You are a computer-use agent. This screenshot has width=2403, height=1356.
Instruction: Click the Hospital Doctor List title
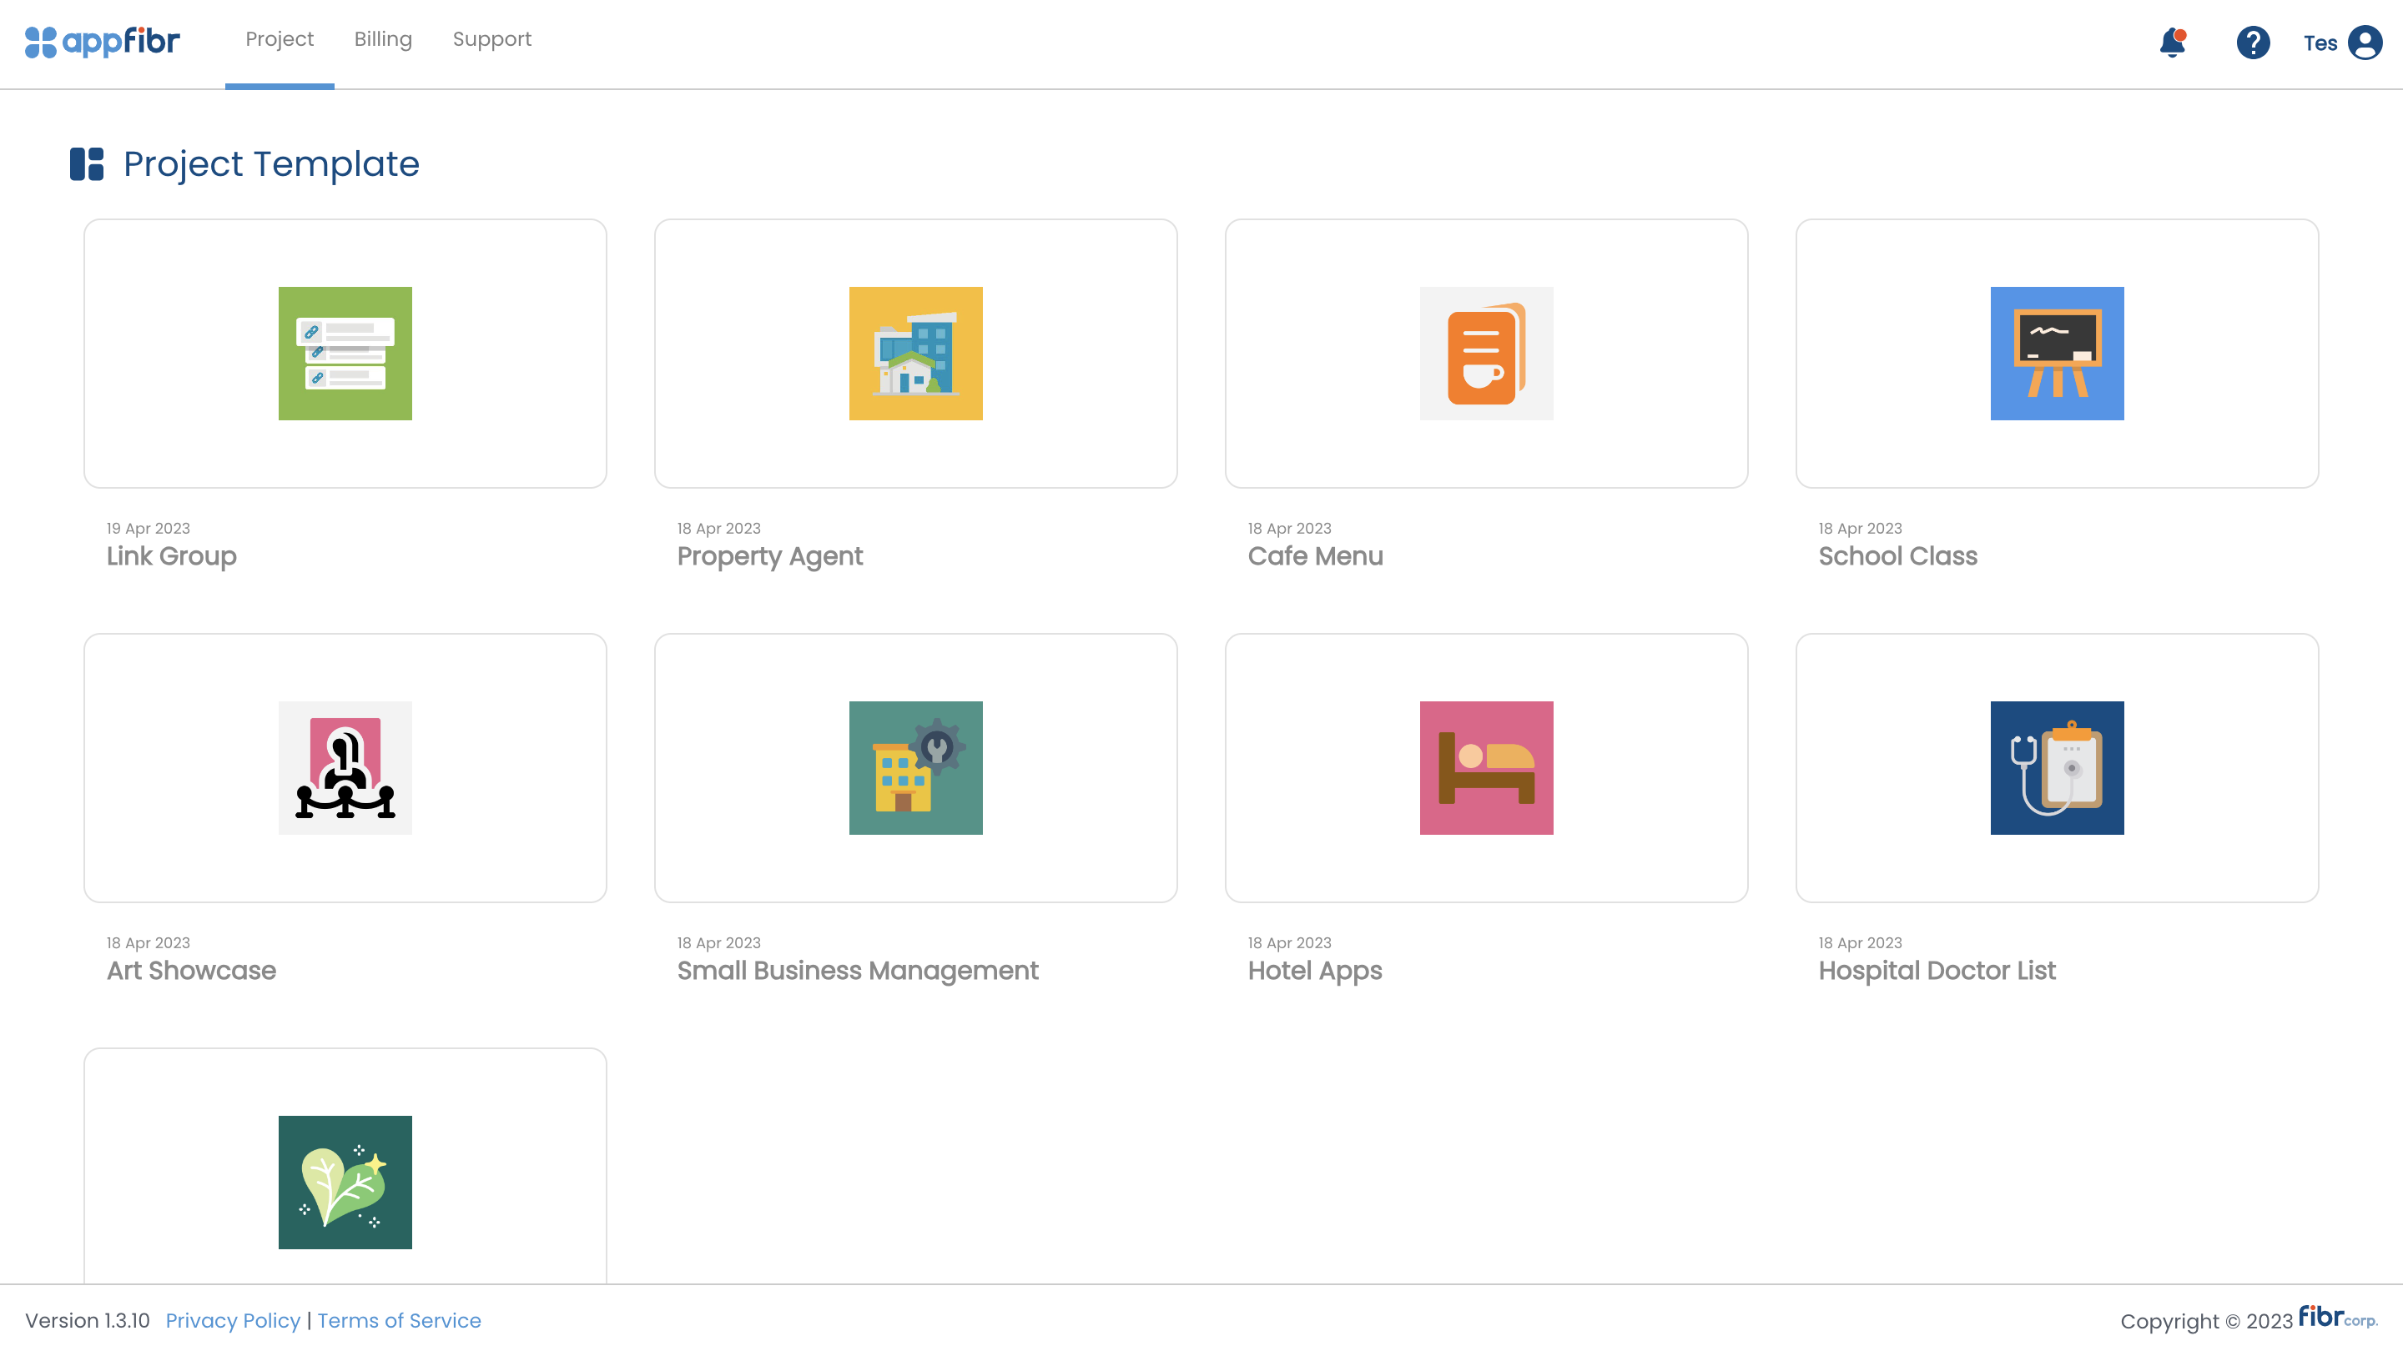(x=1937, y=970)
